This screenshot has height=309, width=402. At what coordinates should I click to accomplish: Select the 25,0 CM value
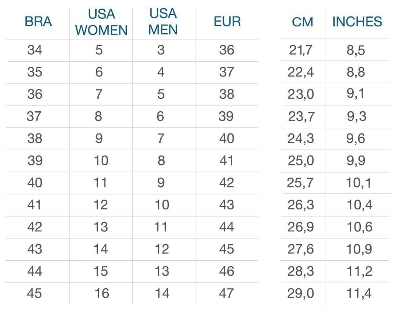tap(301, 161)
